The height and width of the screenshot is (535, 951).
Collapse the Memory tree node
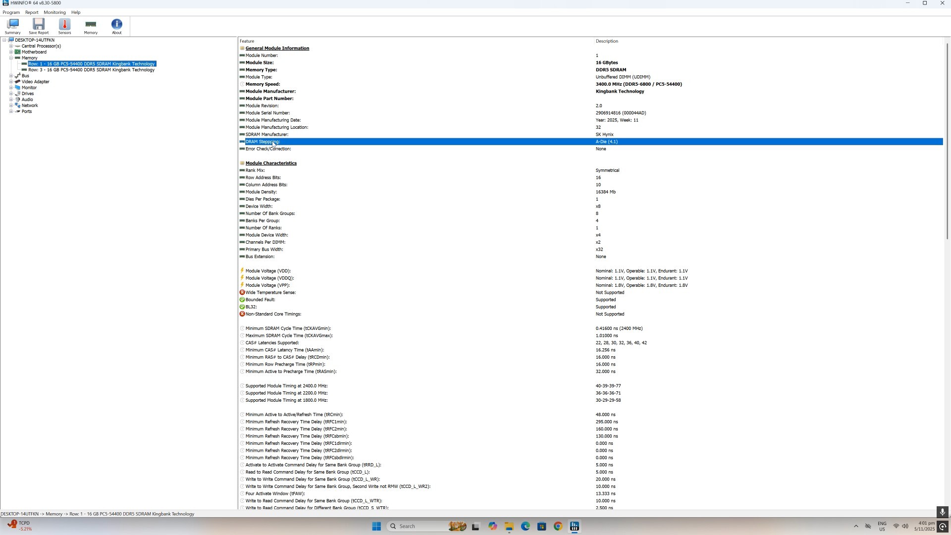(x=11, y=57)
